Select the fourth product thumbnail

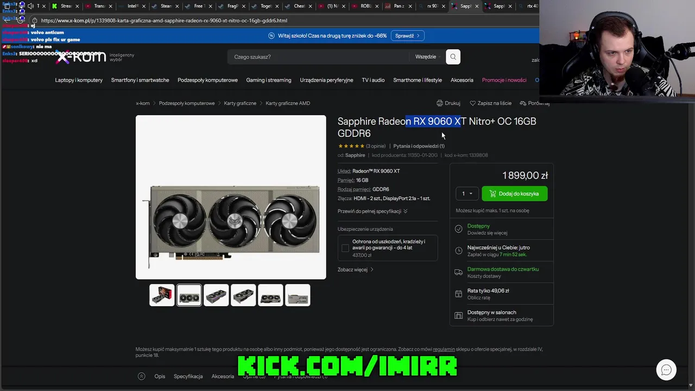pyautogui.click(x=243, y=295)
